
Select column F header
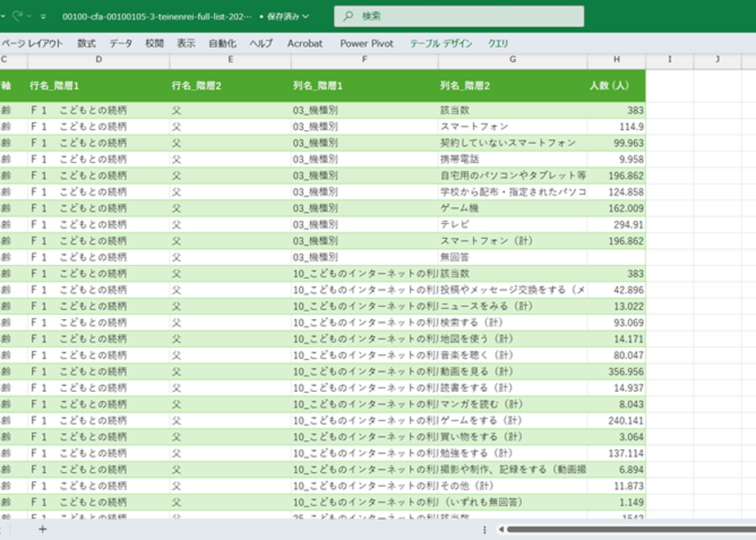click(365, 59)
